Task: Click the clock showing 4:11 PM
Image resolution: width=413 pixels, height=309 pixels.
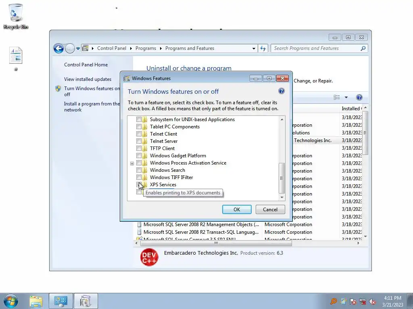Action: 392,298
